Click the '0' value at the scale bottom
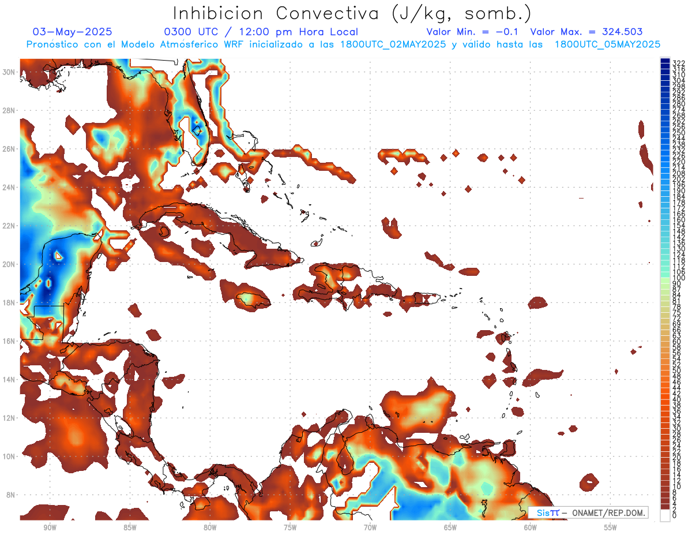 coord(675,515)
